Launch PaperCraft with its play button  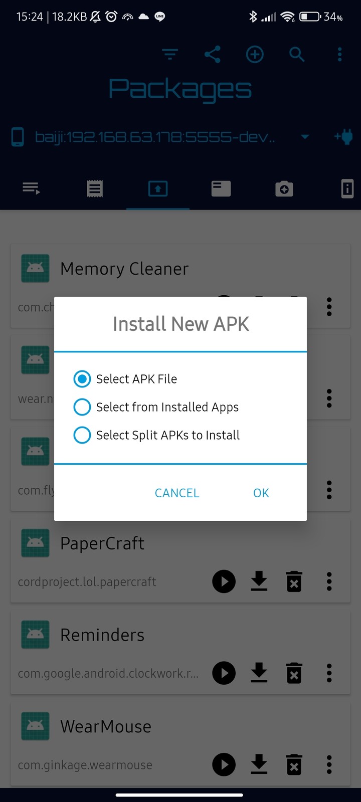pyautogui.click(x=224, y=581)
